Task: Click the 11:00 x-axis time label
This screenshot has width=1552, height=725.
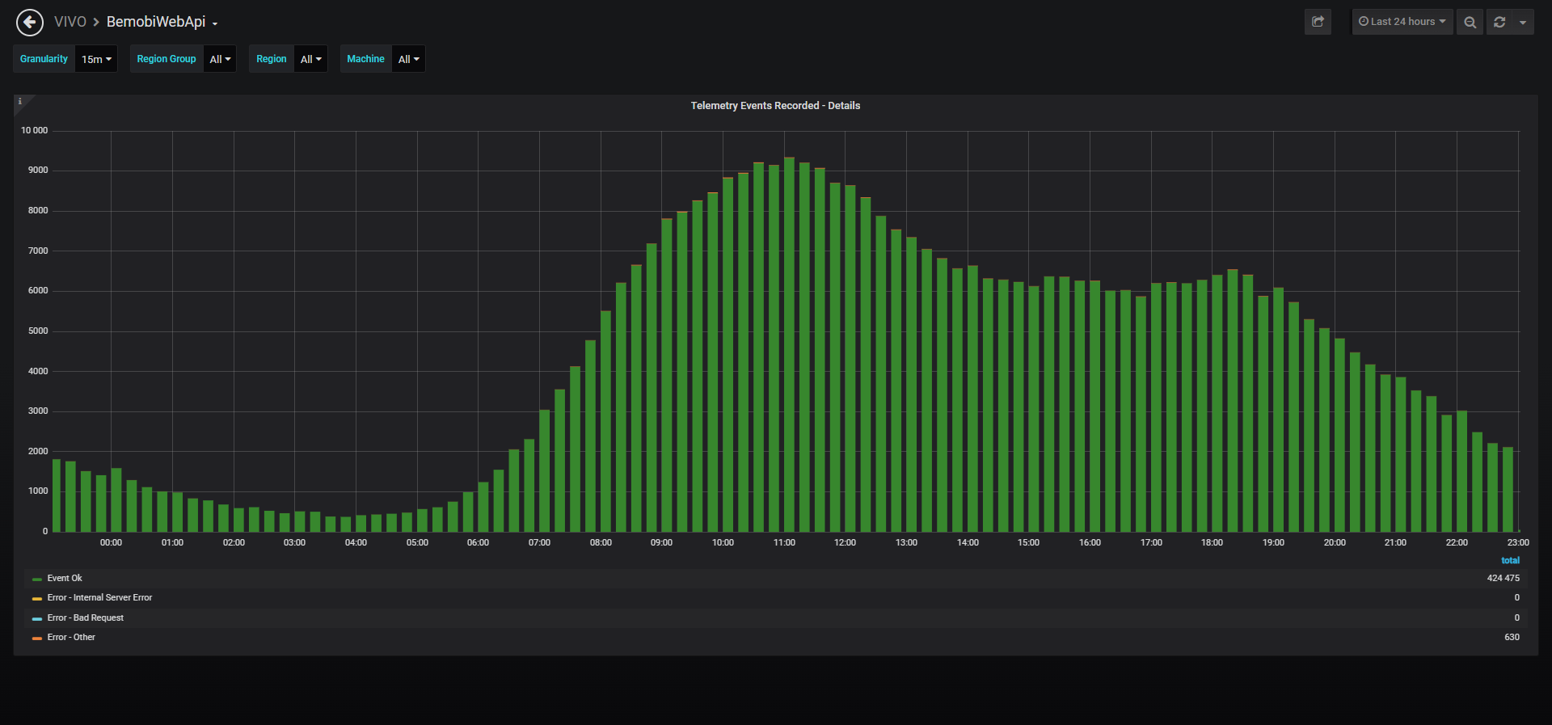Action: (x=784, y=543)
